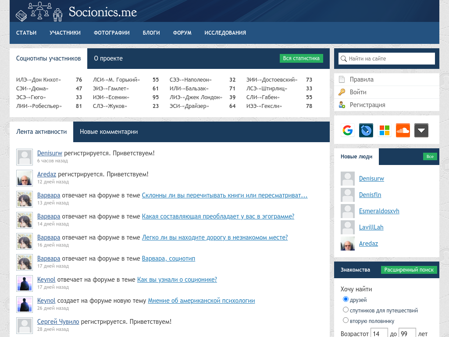The image size is (449, 337).
Task: Open Keynol's profile link in the Как вы узнали post
Action: tap(46, 280)
